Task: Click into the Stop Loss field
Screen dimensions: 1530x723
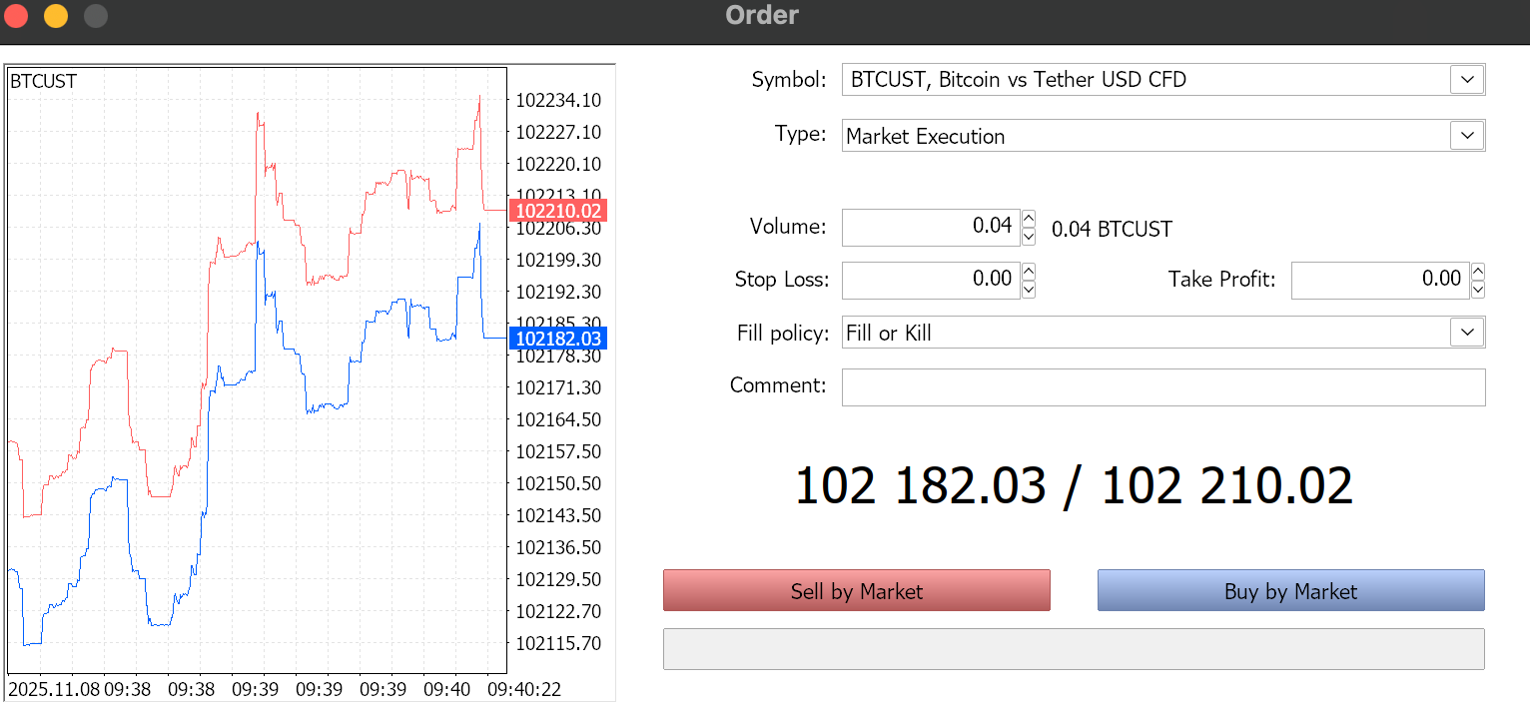Action: 929,280
